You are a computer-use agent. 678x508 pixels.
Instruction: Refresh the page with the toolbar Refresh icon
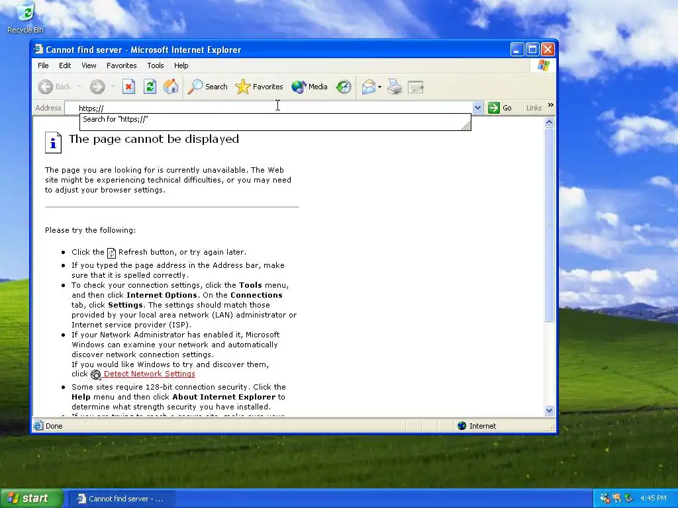[150, 87]
